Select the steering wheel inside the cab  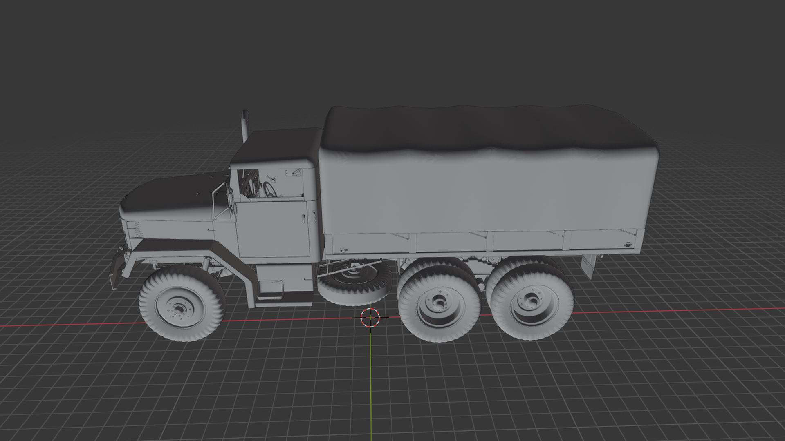pos(269,190)
